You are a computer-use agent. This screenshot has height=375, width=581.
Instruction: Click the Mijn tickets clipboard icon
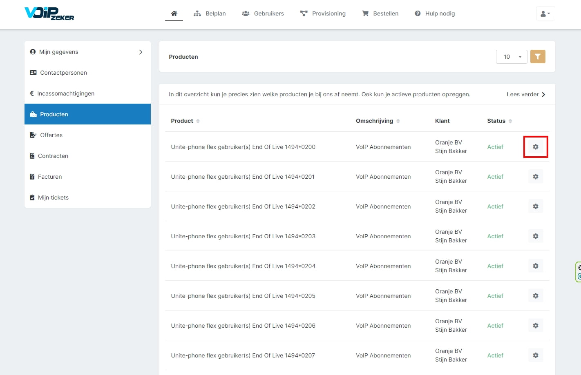(x=32, y=197)
